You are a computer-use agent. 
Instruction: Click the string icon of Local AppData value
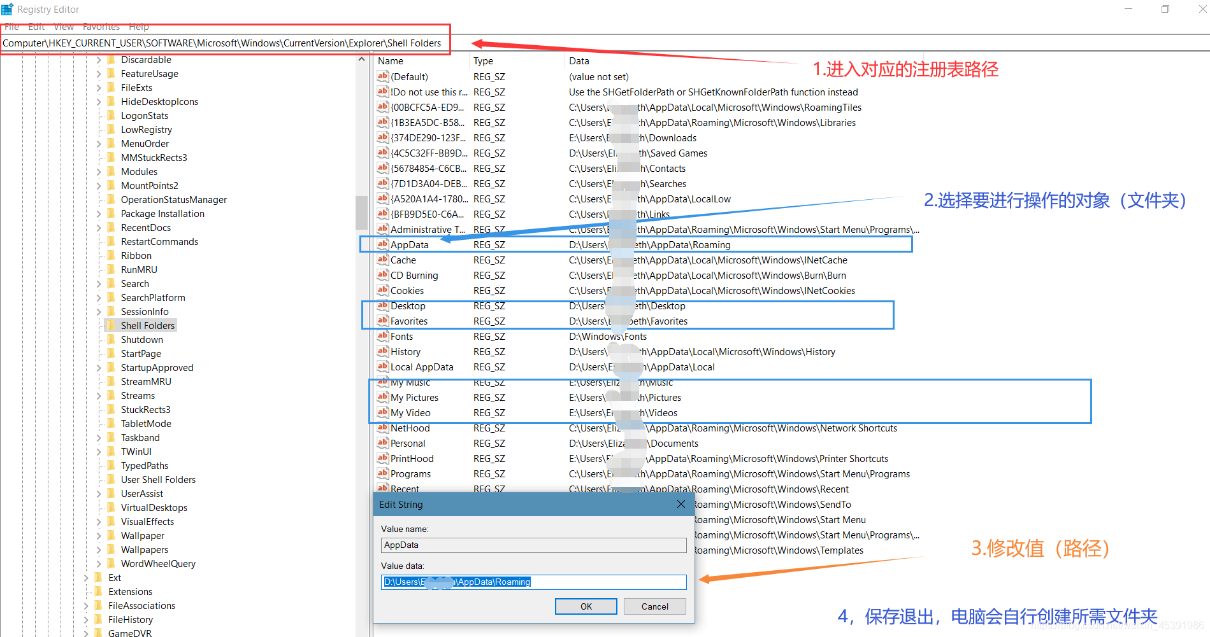coord(382,367)
